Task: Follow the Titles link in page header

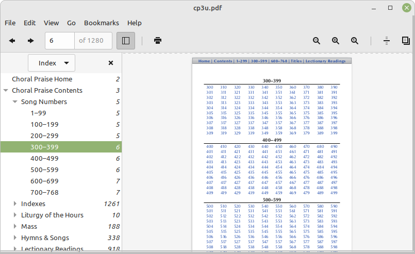Action: point(296,61)
